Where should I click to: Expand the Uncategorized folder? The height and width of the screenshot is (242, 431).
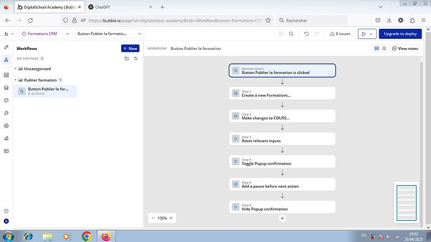point(16,69)
